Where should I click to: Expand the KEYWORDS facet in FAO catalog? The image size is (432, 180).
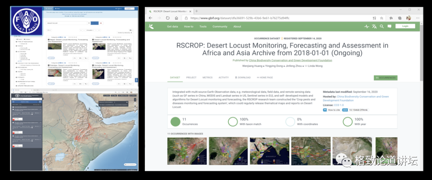[x=21, y=51]
